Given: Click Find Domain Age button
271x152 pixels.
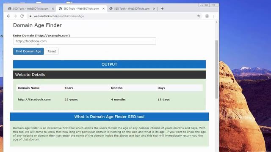Looking at the screenshot, I should pyautogui.click(x=28, y=51).
